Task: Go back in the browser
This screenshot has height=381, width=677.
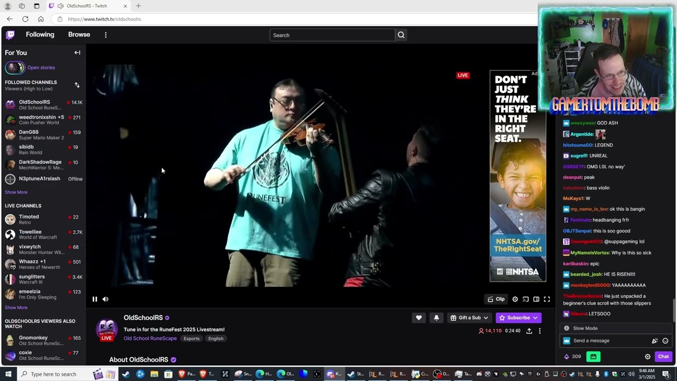Action: 10,19
